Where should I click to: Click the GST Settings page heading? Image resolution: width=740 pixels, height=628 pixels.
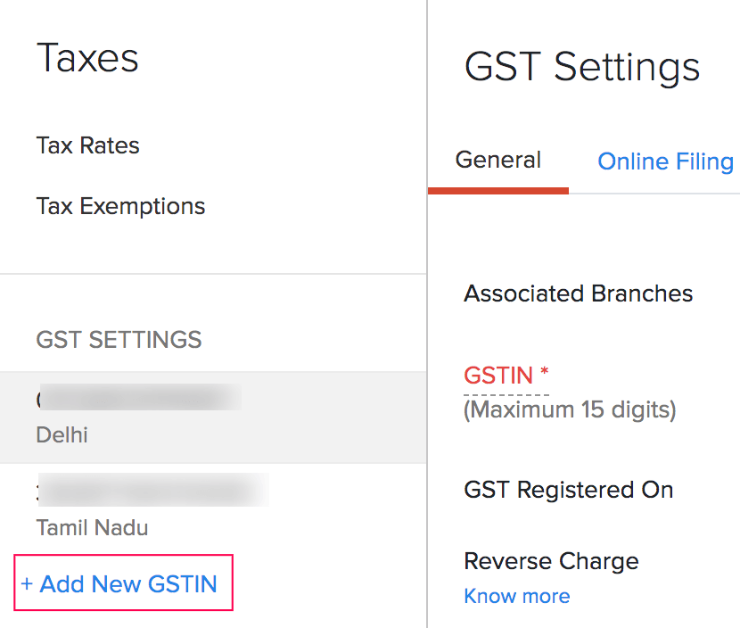point(582,67)
